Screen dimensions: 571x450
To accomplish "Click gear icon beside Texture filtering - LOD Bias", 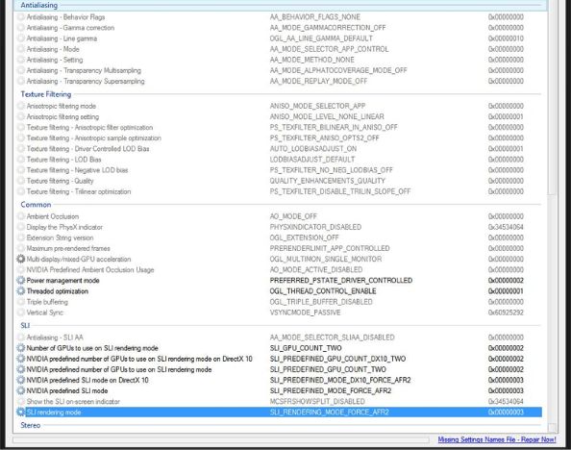I will point(21,160).
